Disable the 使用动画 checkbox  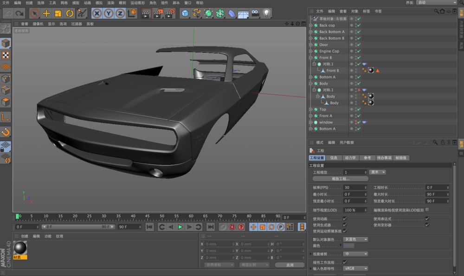345,219
